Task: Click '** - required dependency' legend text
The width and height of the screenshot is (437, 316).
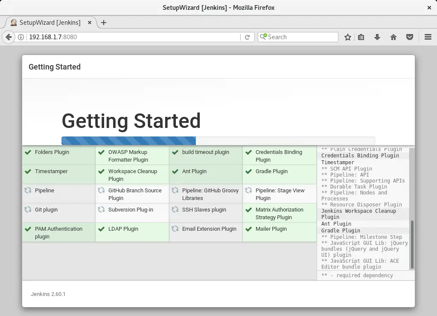Action: click(357, 275)
